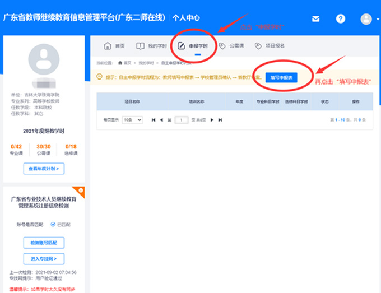381x293 pixels.
Task: Jump to last page icon
Action: tap(220, 120)
